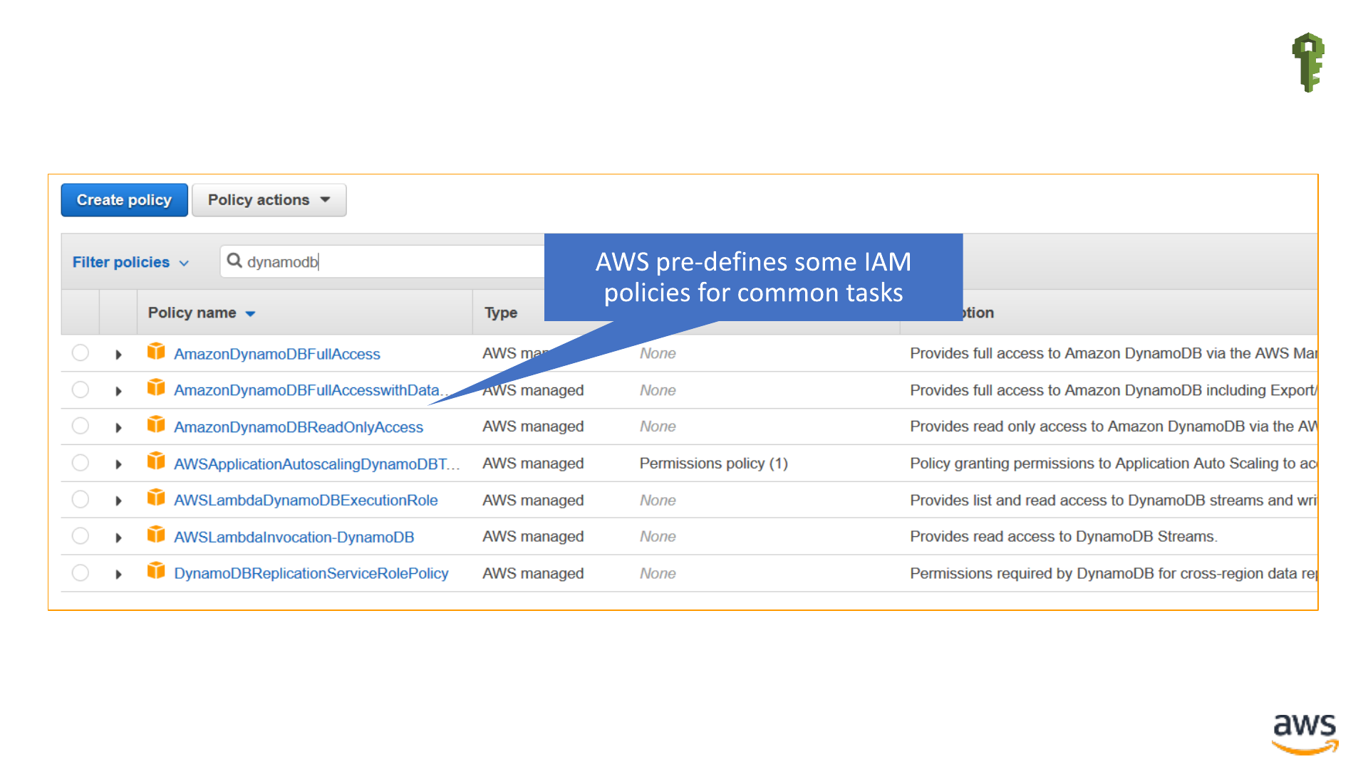Click the Type column header
This screenshot has width=1368, height=769.
coord(501,313)
